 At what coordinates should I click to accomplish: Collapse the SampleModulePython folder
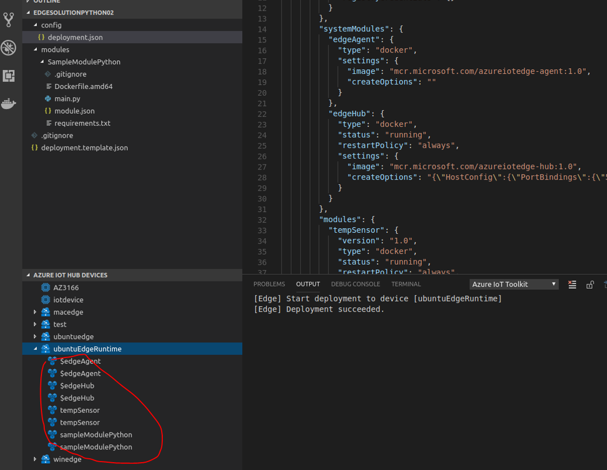click(x=42, y=62)
